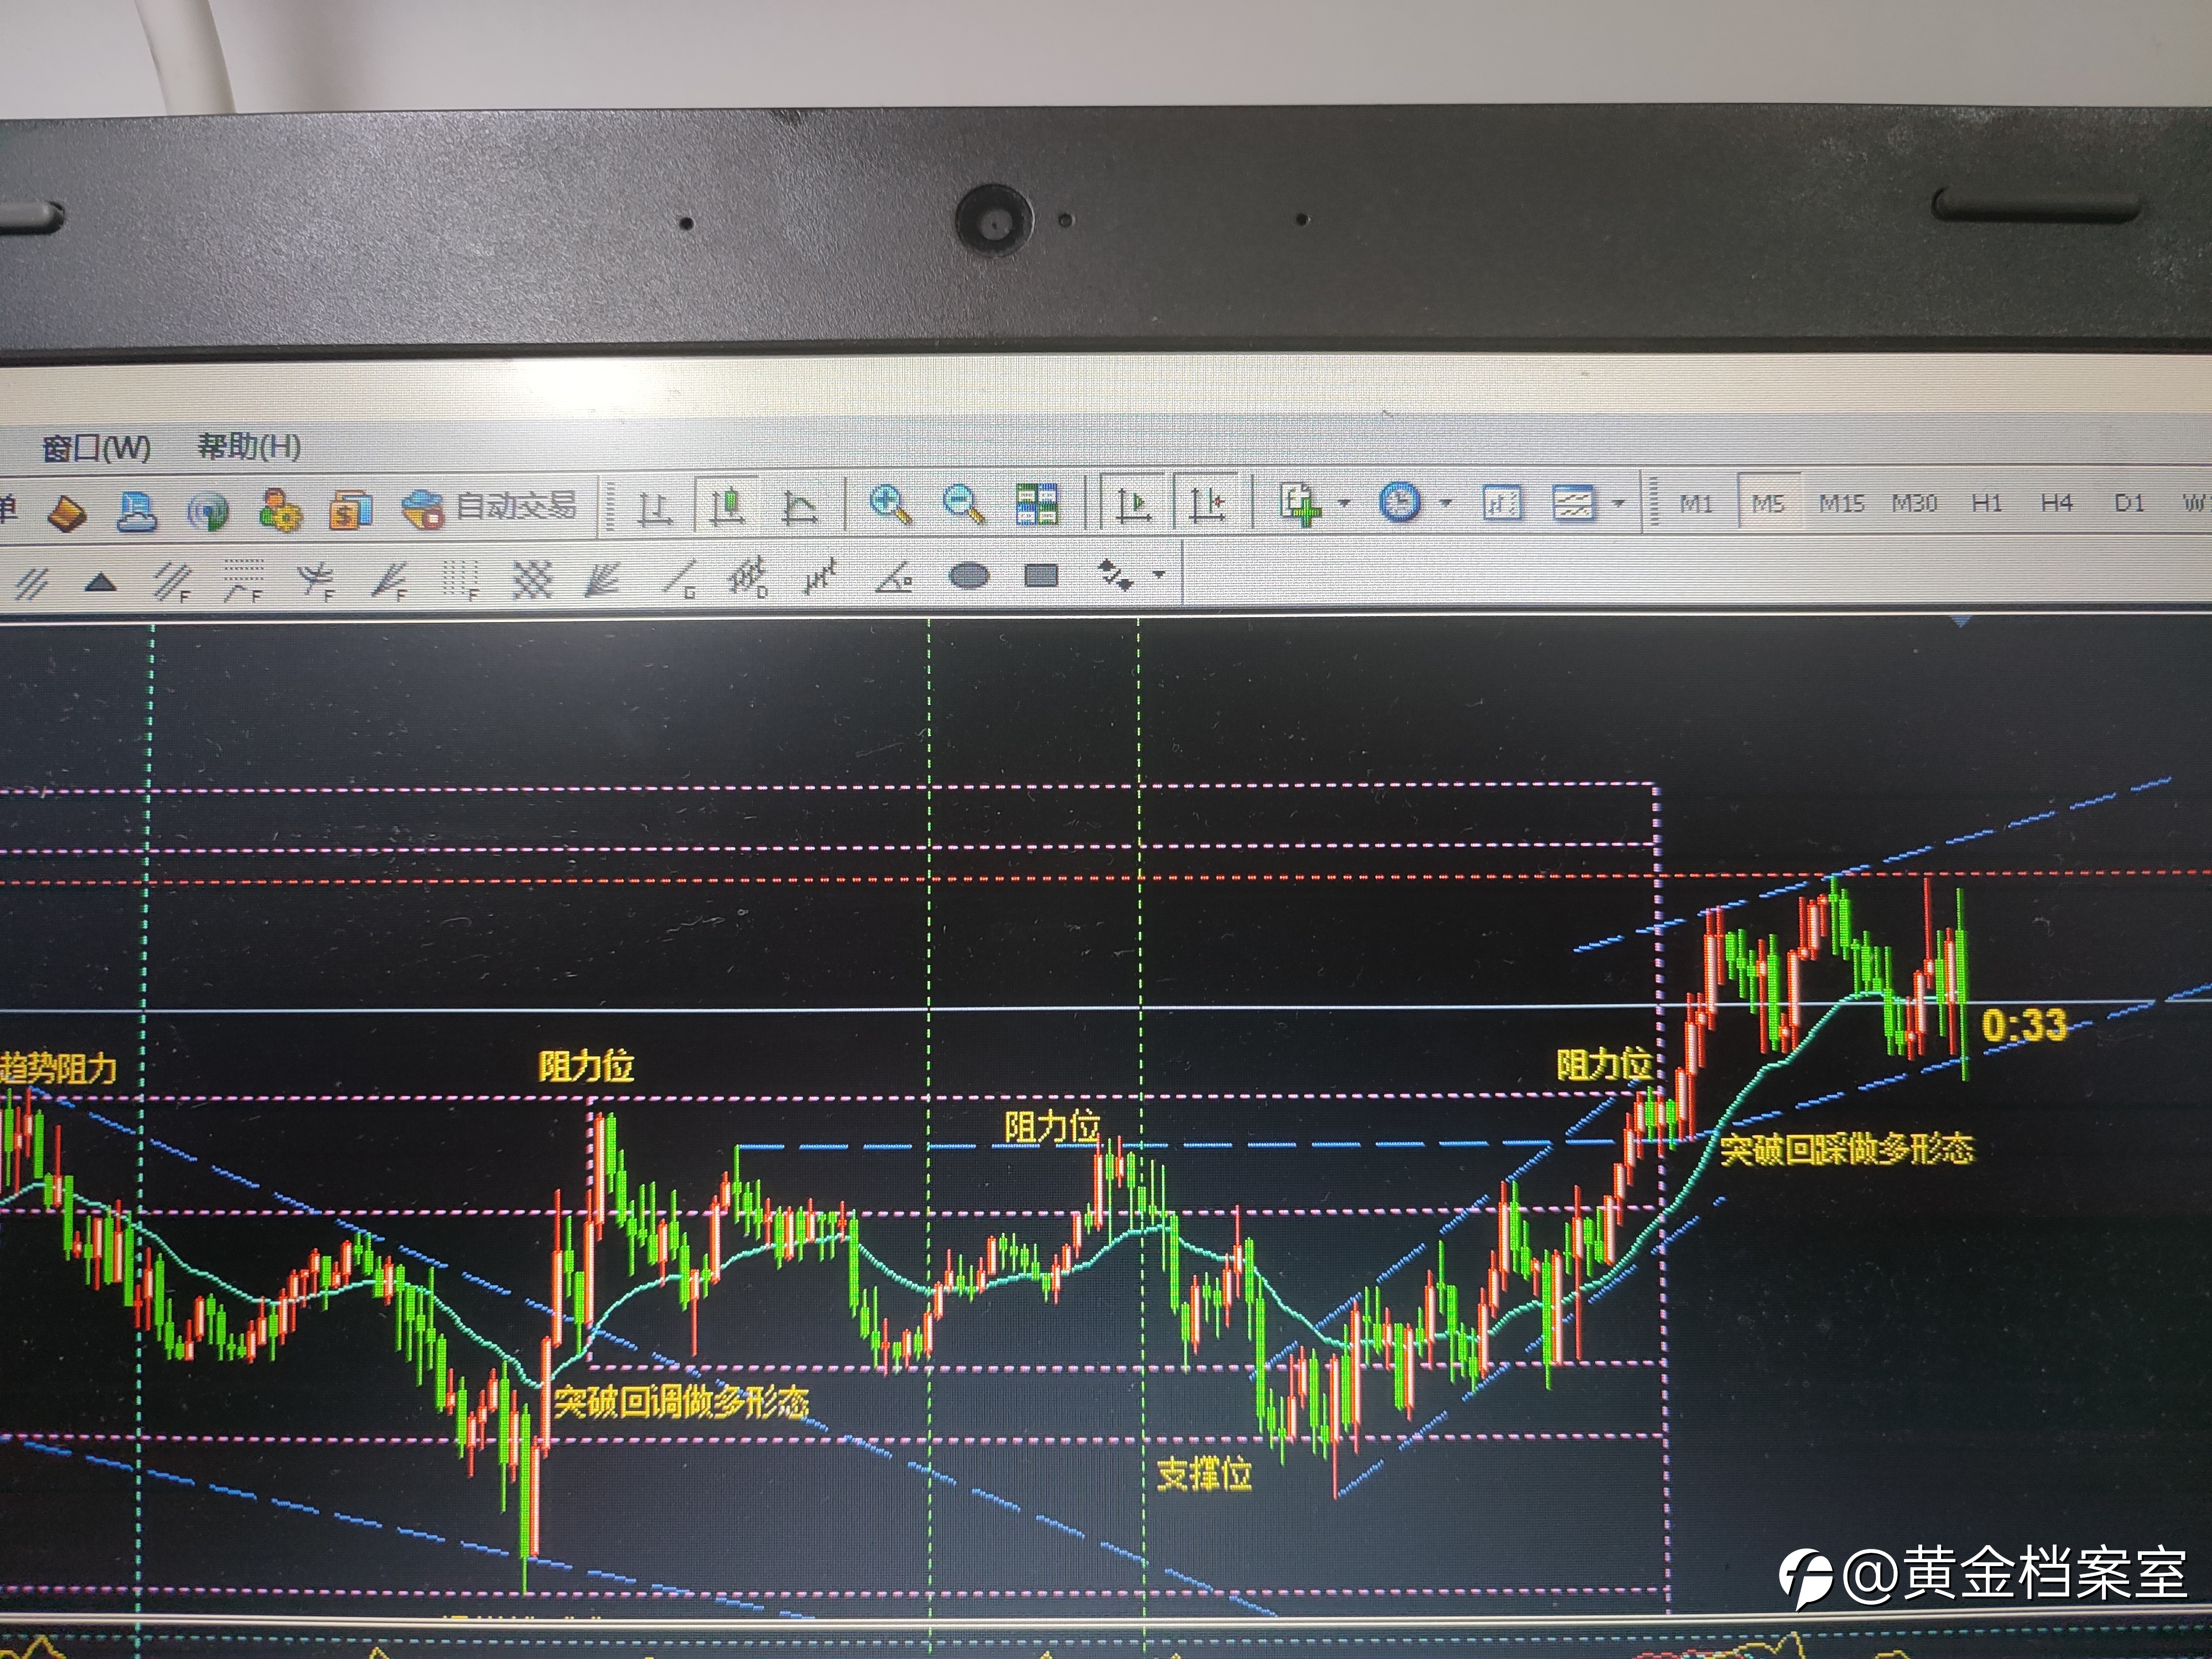This screenshot has width=2212, height=1659.
Task: Select the rectangle drawing tool
Action: [1041, 575]
